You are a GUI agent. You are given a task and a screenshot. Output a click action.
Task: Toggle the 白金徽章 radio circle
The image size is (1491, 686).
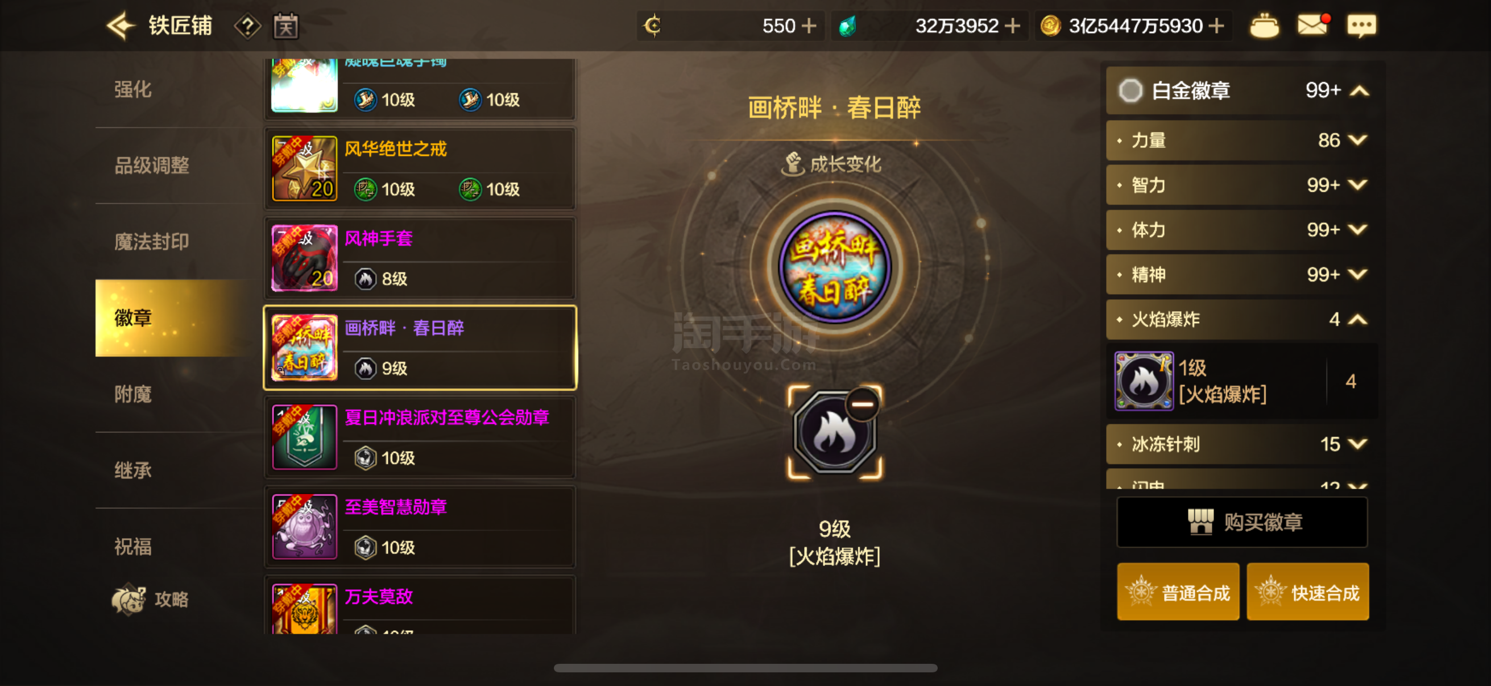click(x=1130, y=91)
